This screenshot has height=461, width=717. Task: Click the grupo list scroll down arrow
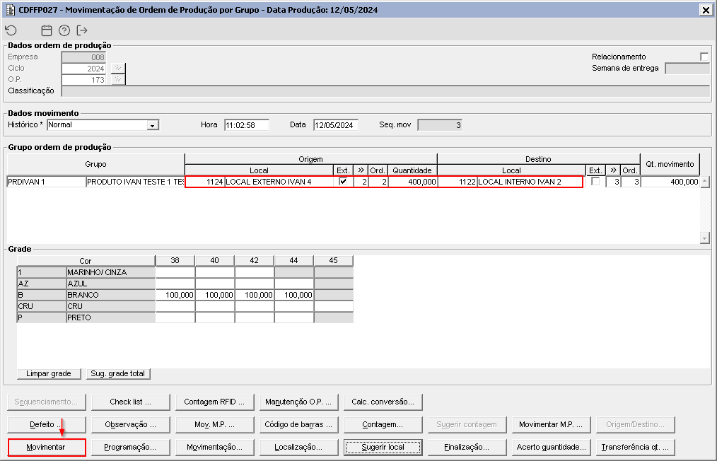(705, 238)
